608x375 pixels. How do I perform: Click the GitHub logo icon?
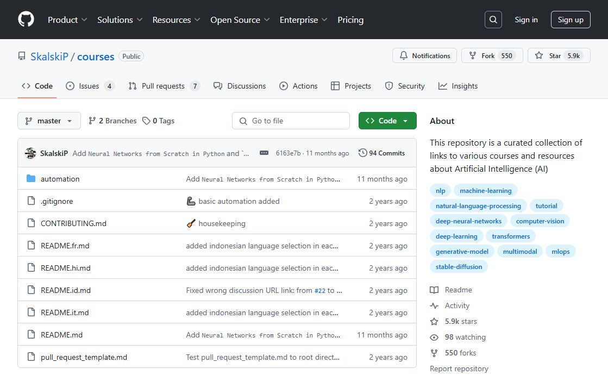click(x=26, y=20)
